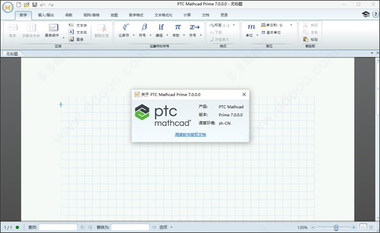The width and height of the screenshot is (380, 233).
Task: Switch to the 计算 ribbon tab
Action: tap(187, 15)
